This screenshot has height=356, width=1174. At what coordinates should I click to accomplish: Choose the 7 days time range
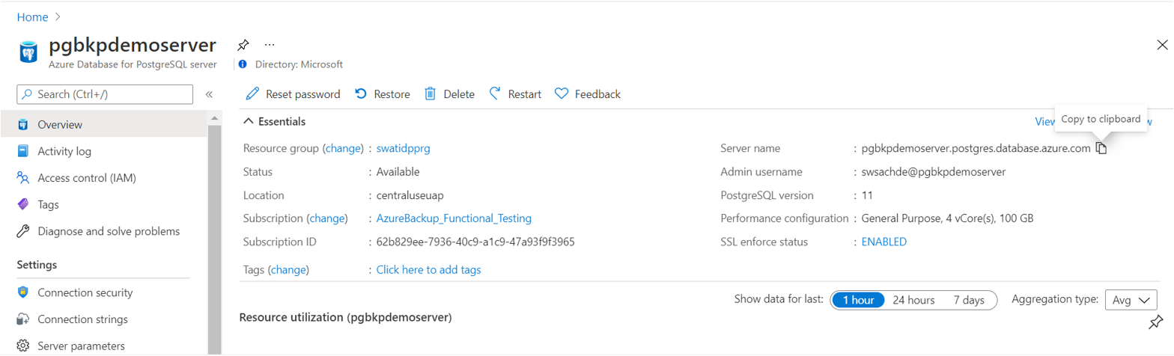pos(969,300)
